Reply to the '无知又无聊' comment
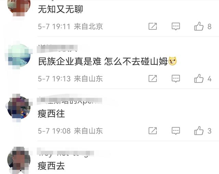The image size is (219, 174). coord(176,26)
